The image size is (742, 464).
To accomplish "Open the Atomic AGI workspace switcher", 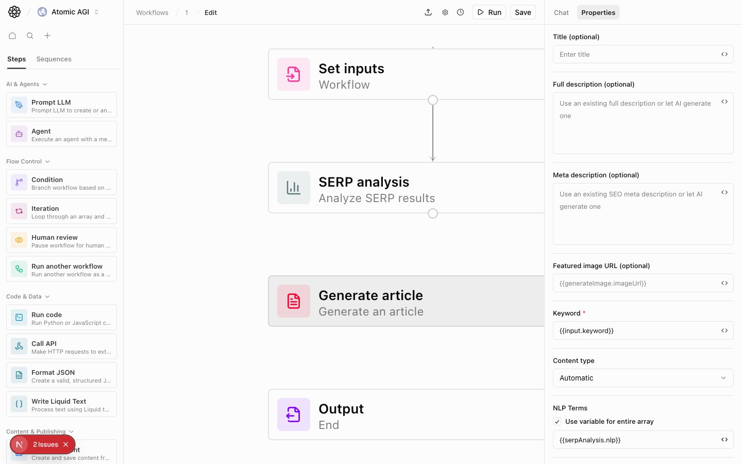I will coord(68,12).
